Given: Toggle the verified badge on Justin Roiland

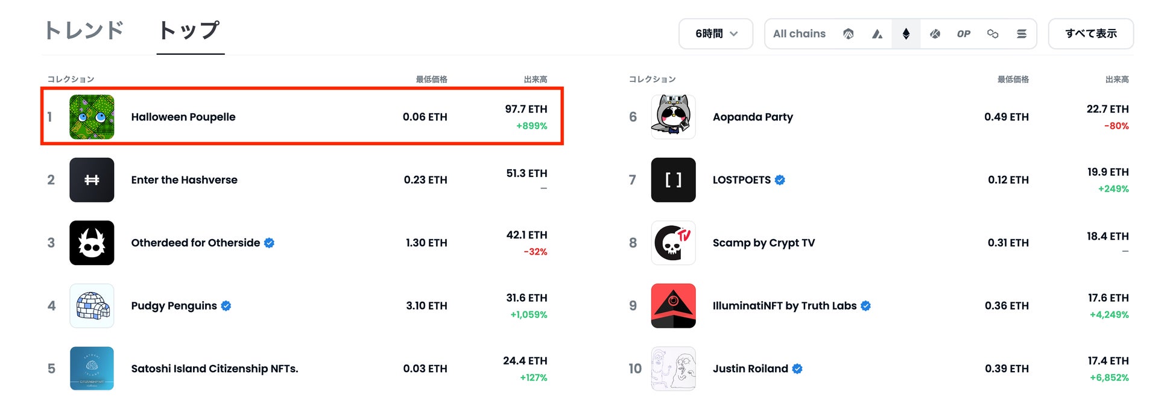Looking at the screenshot, I should pos(797,368).
